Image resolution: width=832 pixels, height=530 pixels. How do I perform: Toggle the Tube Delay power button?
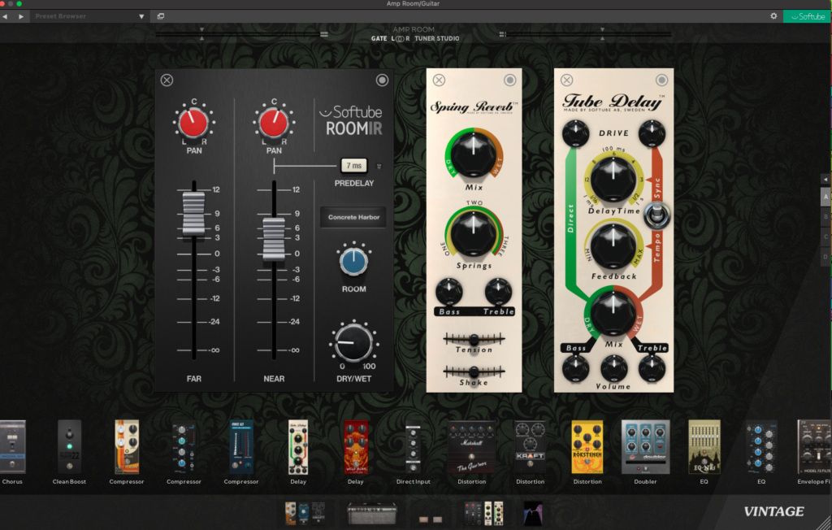click(x=661, y=80)
